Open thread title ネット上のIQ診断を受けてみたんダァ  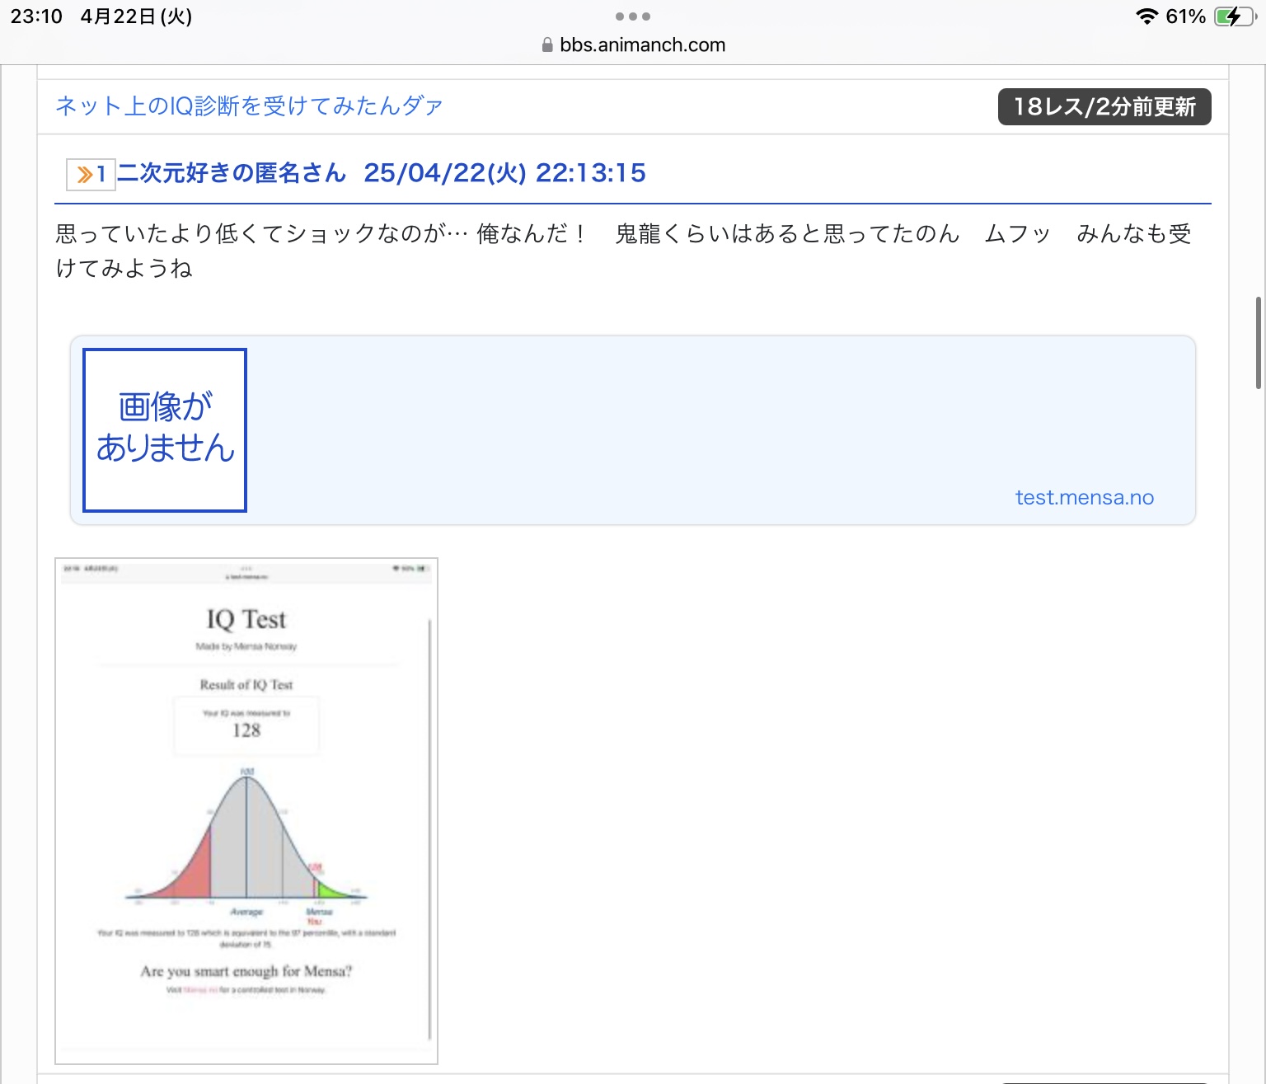(x=248, y=106)
